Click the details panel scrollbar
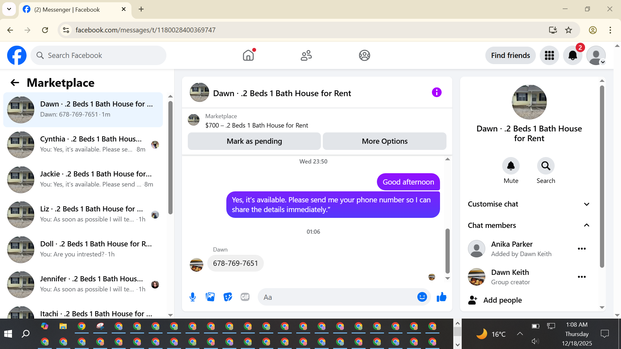The width and height of the screenshot is (621, 349). [602, 176]
